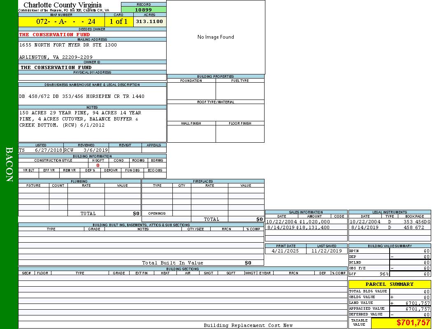Image resolution: width=432 pixels, height=329 pixels.
Task: Select legal instrument book page 458 672
Action: 413,227
